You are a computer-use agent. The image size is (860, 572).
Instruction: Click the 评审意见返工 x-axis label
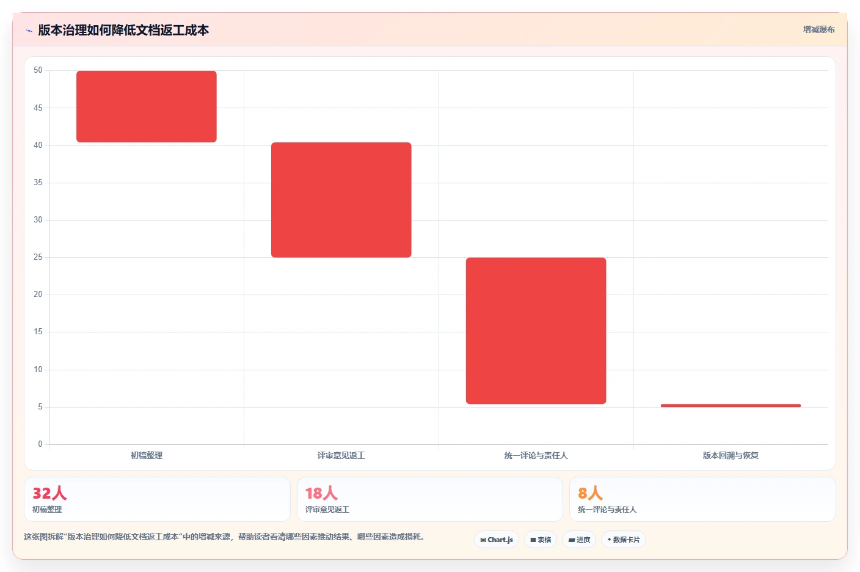341,455
